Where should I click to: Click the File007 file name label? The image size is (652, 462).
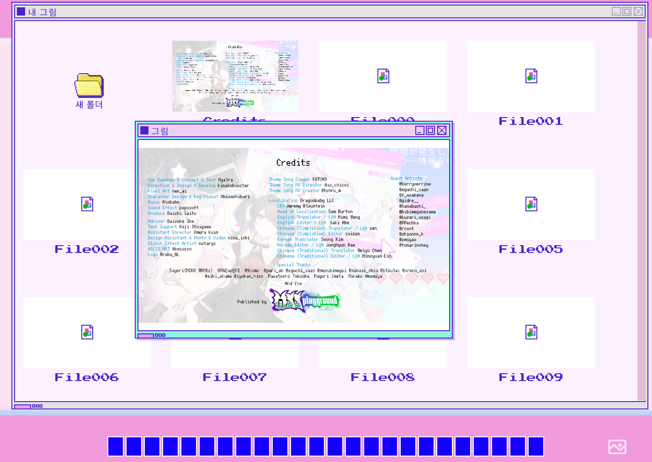click(235, 377)
